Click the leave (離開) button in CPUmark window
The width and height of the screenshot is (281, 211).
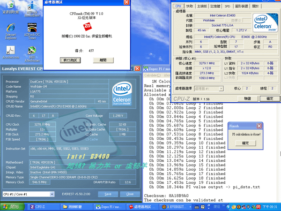[103, 60]
